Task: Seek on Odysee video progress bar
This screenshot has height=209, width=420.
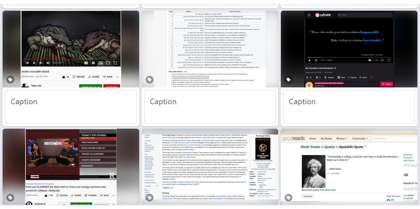Action: [349, 57]
